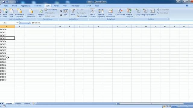Click the Insert Worksheet tab icon

[x=34, y=103]
